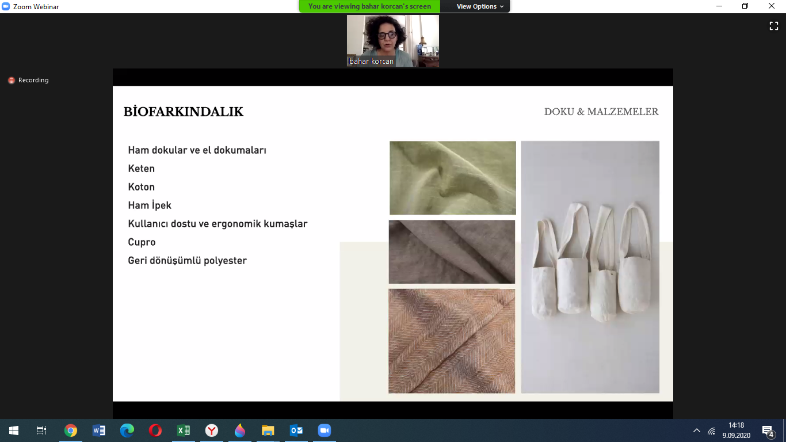786x442 pixels.
Task: Launch Google Chrome from the taskbar
Action: point(71,430)
